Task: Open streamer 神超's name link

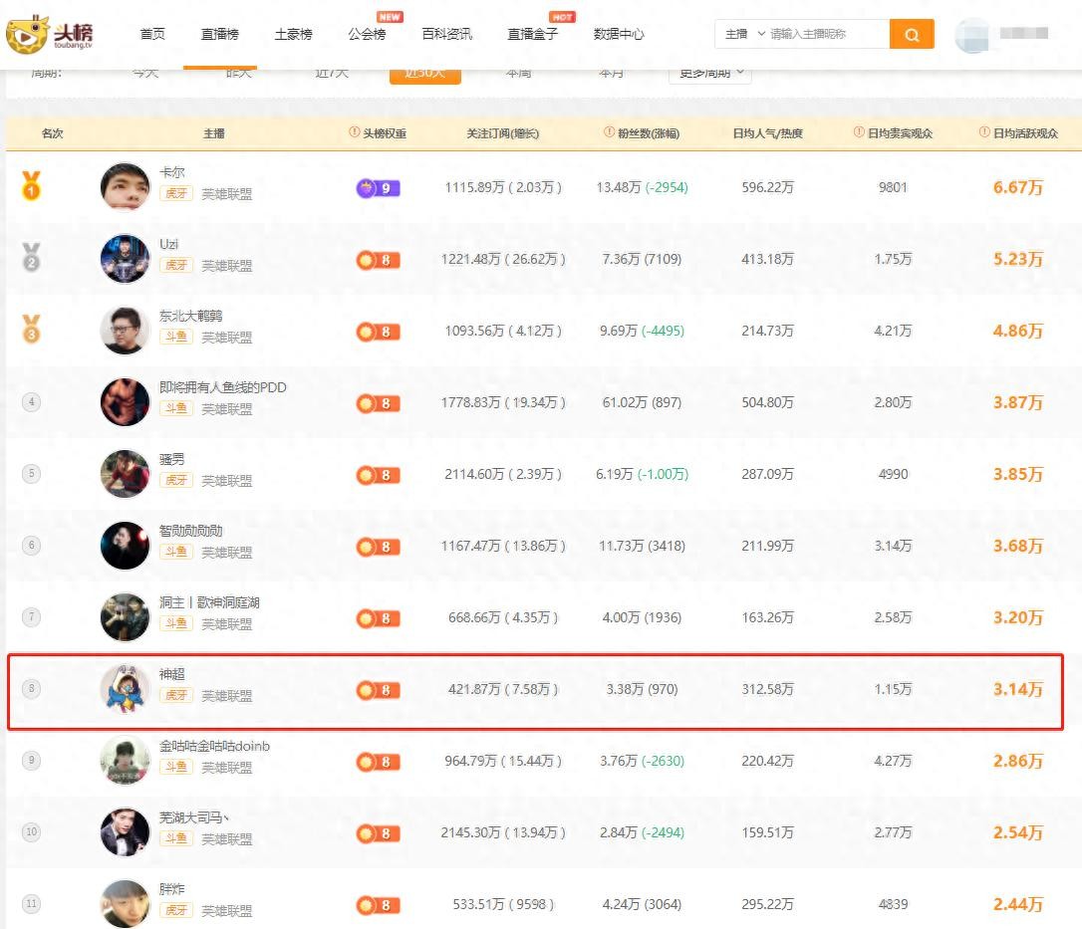Action: [172, 674]
